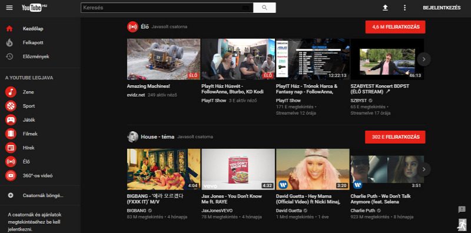This screenshot has height=233, width=471.
Task: Click the running man exit icon
Action: click(462, 225)
